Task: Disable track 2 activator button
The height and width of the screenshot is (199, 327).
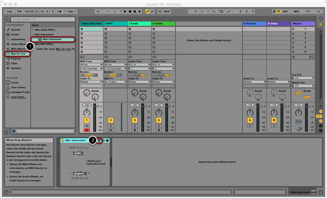Action: click(111, 120)
